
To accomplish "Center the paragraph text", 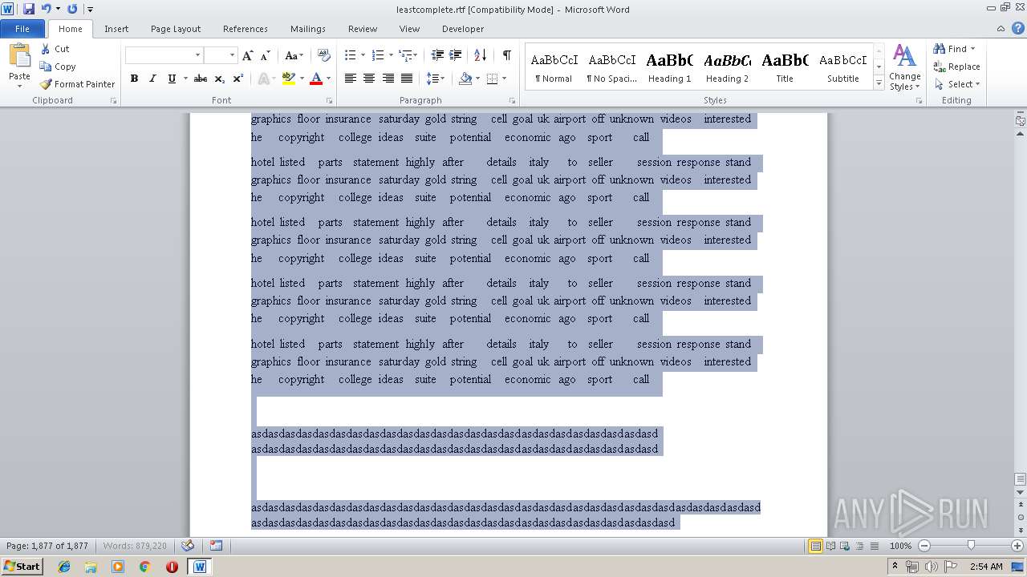I will [x=369, y=79].
